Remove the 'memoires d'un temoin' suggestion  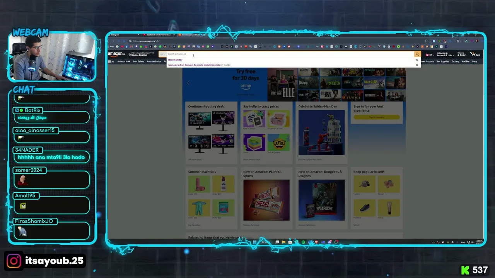[417, 65]
